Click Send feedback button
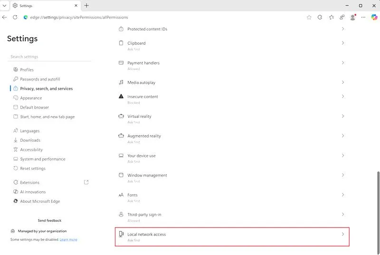 point(49,221)
